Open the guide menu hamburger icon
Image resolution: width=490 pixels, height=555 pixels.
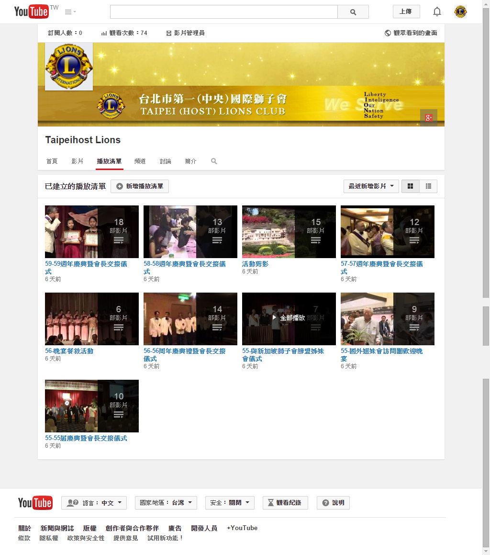70,11
